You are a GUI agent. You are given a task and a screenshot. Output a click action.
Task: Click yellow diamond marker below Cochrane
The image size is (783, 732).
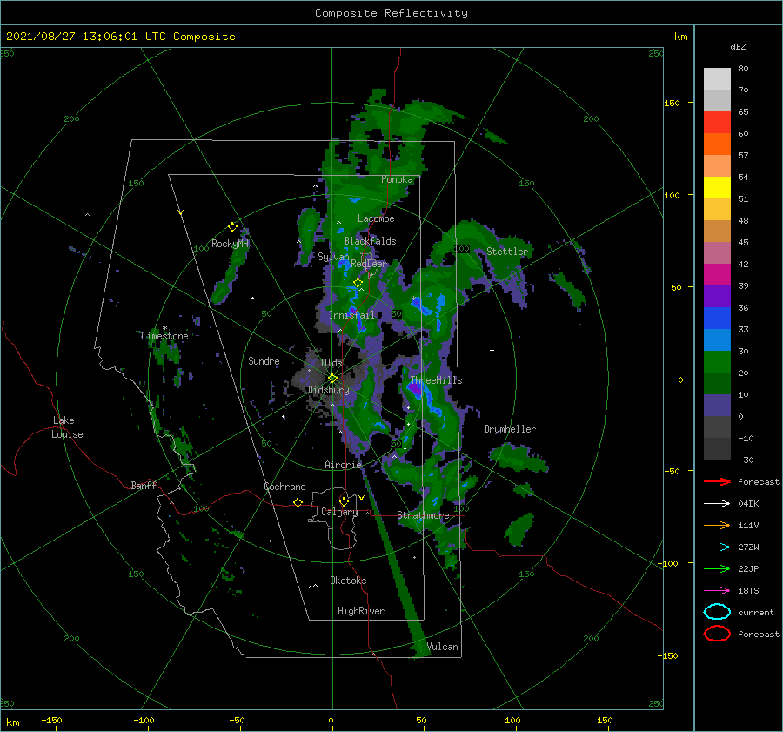pyautogui.click(x=298, y=502)
